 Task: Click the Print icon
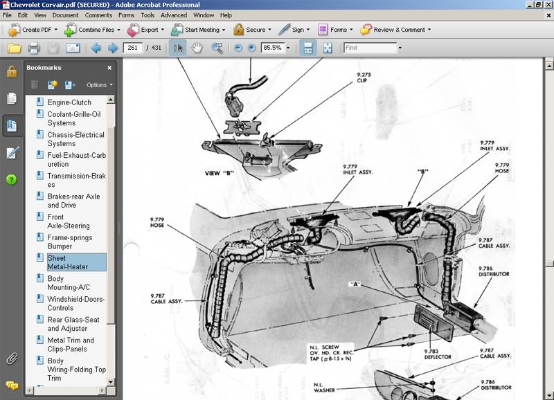click(x=33, y=48)
